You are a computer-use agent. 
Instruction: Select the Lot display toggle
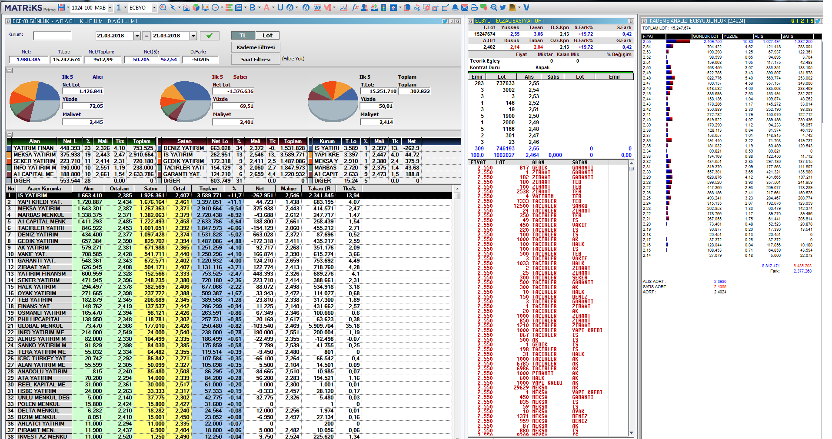click(x=267, y=36)
